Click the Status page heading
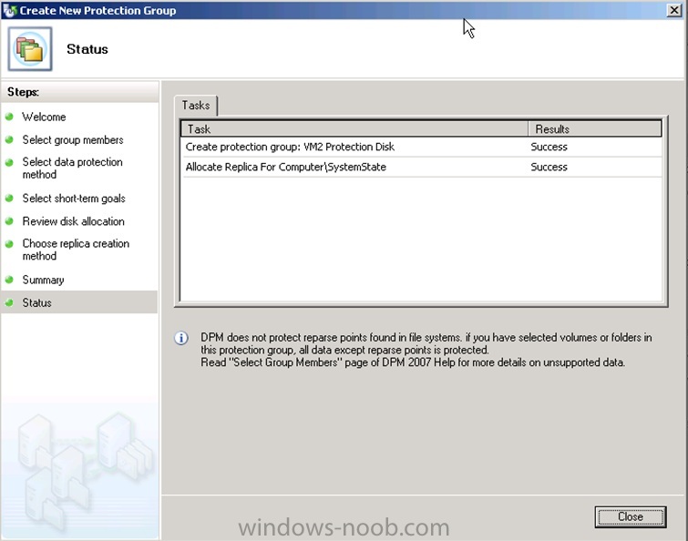 tap(87, 49)
